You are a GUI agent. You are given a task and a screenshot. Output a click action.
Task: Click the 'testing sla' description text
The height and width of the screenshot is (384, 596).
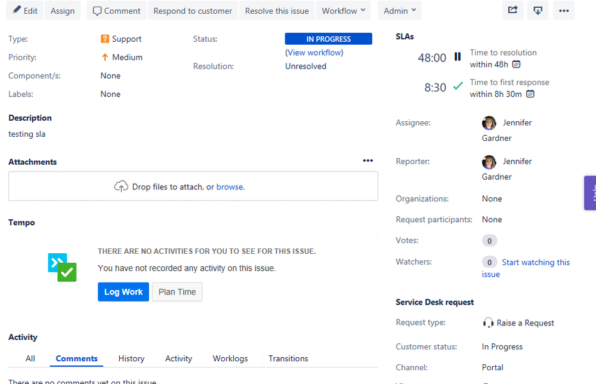pyautogui.click(x=27, y=134)
